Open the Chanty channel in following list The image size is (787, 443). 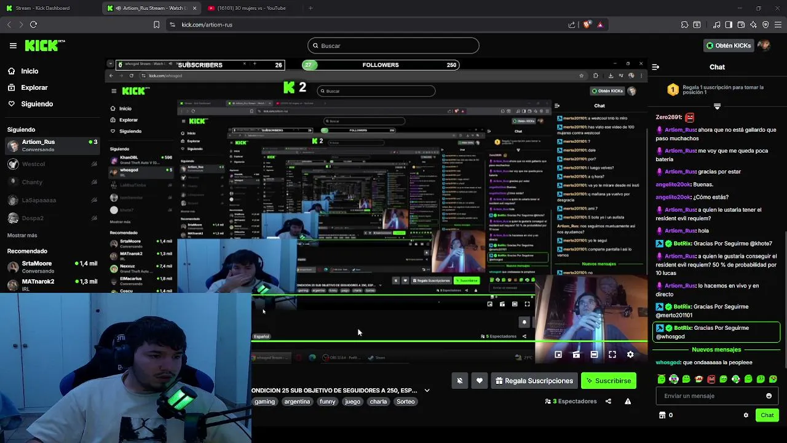coord(52,182)
